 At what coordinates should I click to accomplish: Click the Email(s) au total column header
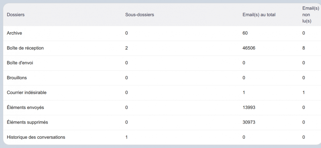(x=259, y=15)
